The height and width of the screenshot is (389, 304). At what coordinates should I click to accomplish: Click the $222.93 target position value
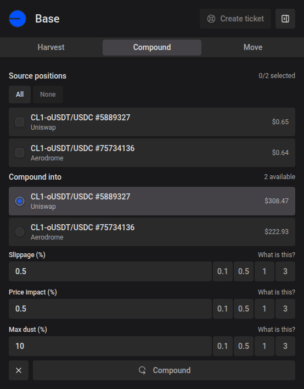277,232
